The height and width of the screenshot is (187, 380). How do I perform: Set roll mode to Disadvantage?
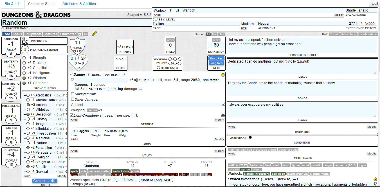click(x=367, y=34)
